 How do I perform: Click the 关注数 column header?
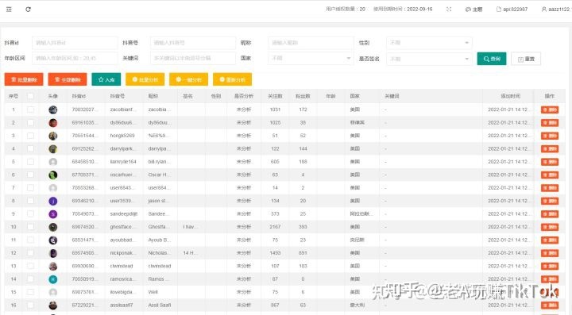pyautogui.click(x=275, y=96)
